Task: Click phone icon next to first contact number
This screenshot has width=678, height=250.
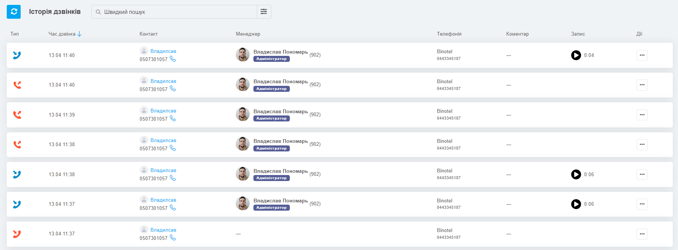Action: tap(173, 59)
